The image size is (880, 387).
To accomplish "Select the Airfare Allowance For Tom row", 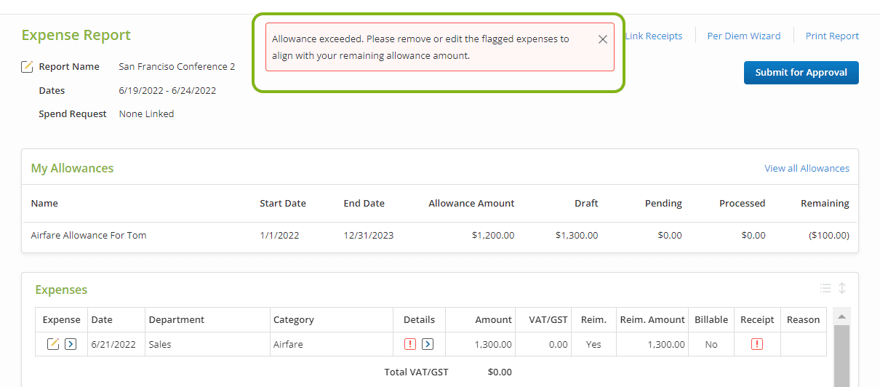I will [89, 236].
